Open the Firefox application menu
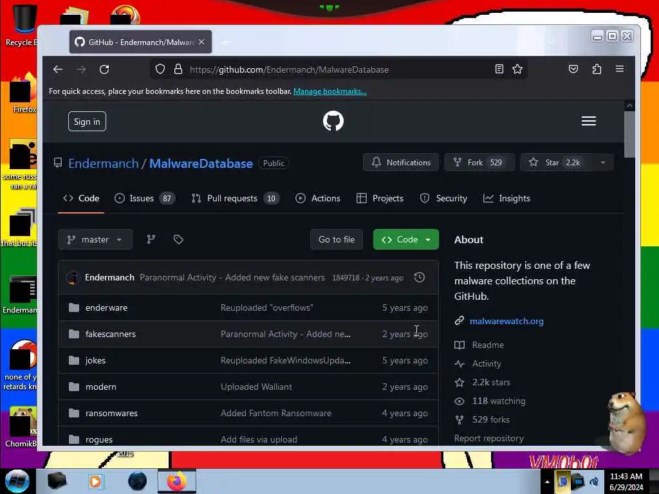Screen dimensions: 659x494 coord(620,69)
